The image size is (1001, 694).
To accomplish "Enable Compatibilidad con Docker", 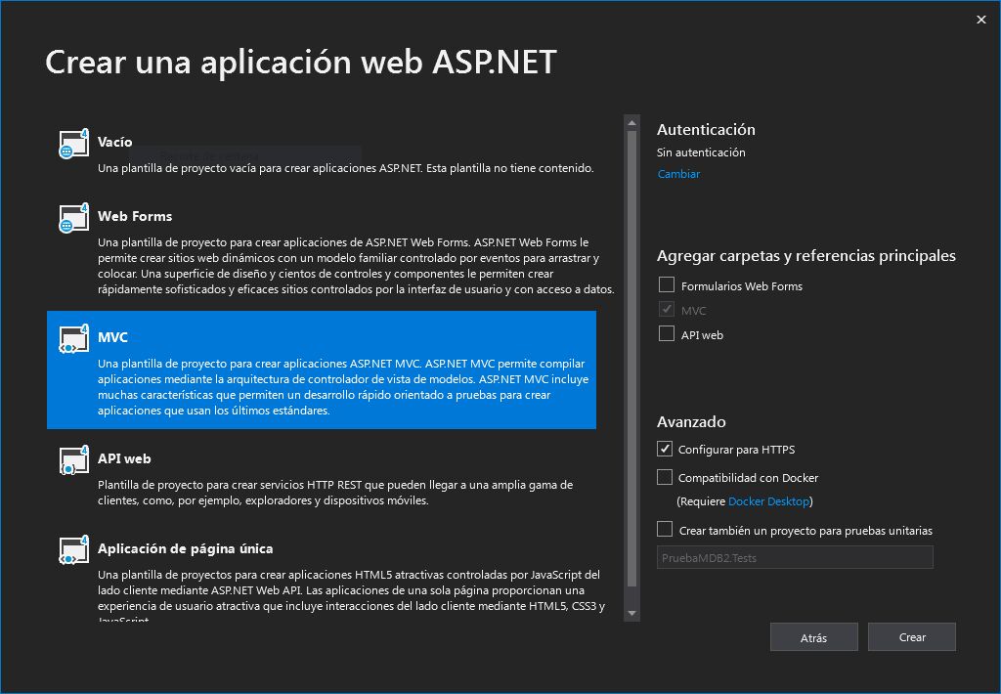I will (665, 477).
